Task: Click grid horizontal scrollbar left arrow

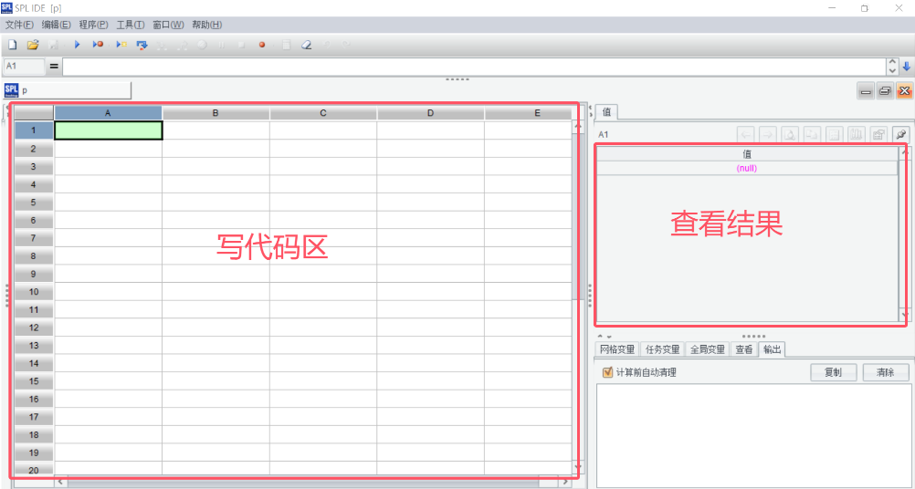Action: pyautogui.click(x=60, y=482)
